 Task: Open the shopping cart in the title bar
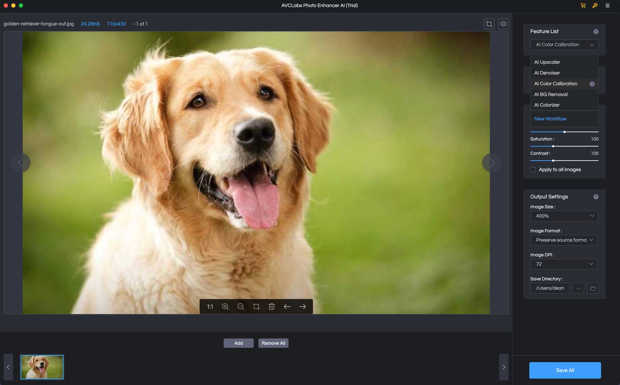click(583, 6)
